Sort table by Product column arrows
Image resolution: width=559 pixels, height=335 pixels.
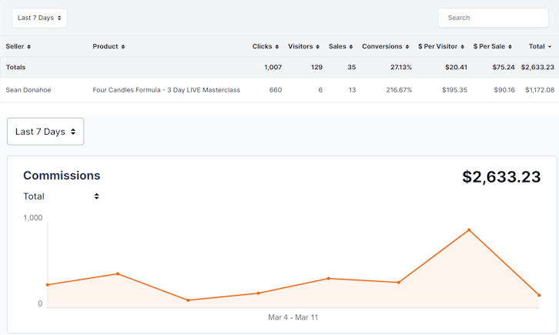123,47
